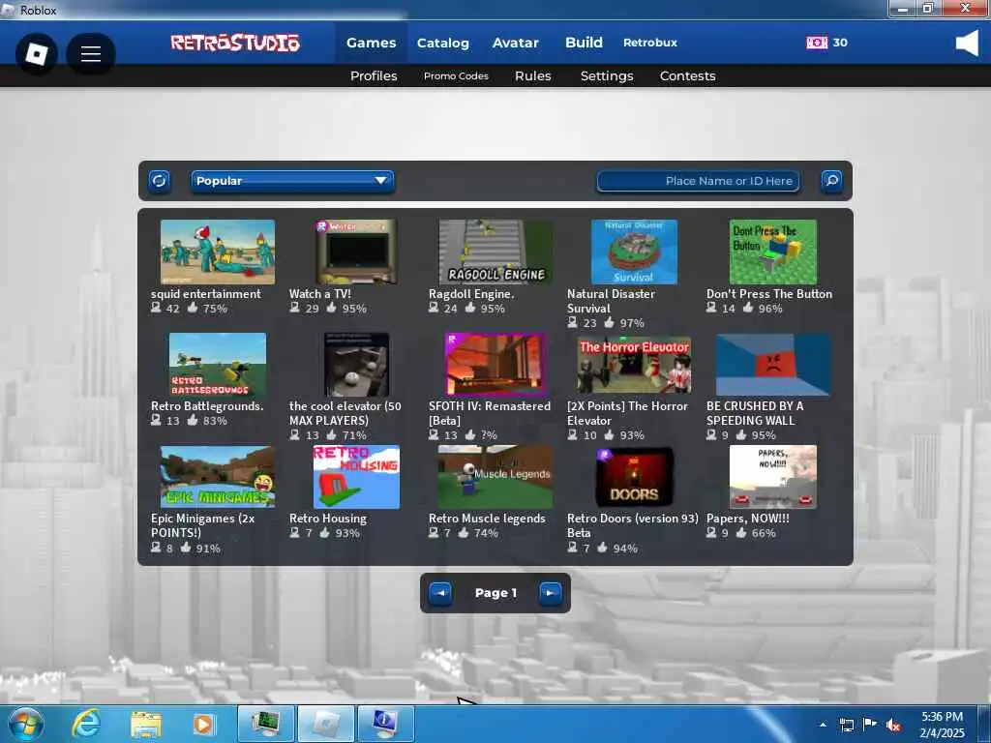The width and height of the screenshot is (991, 743).
Task: Open the network icon in system tray
Action: point(846,725)
